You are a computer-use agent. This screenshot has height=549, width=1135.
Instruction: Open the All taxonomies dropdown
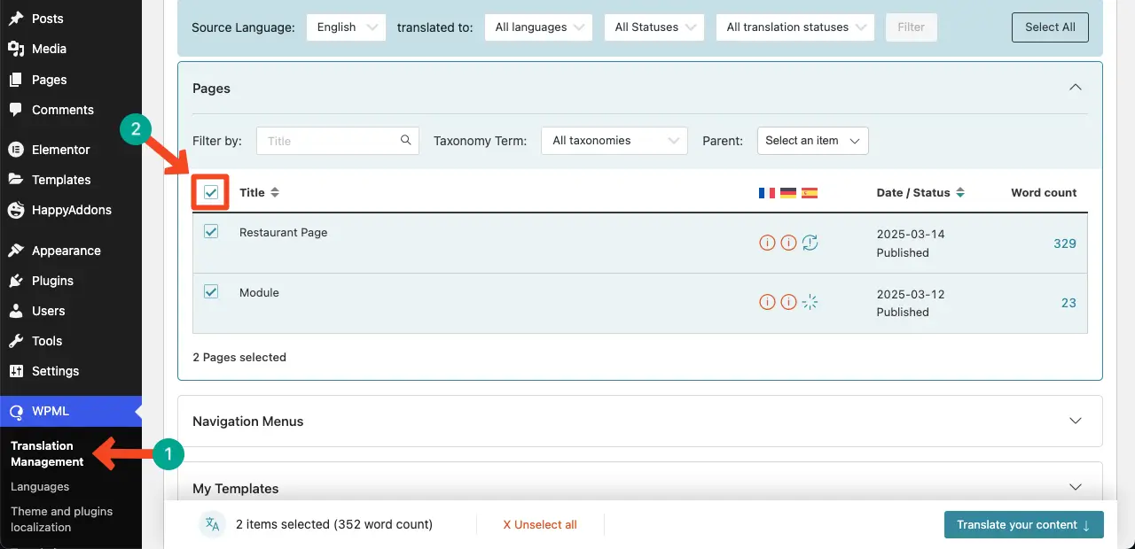[x=614, y=140]
